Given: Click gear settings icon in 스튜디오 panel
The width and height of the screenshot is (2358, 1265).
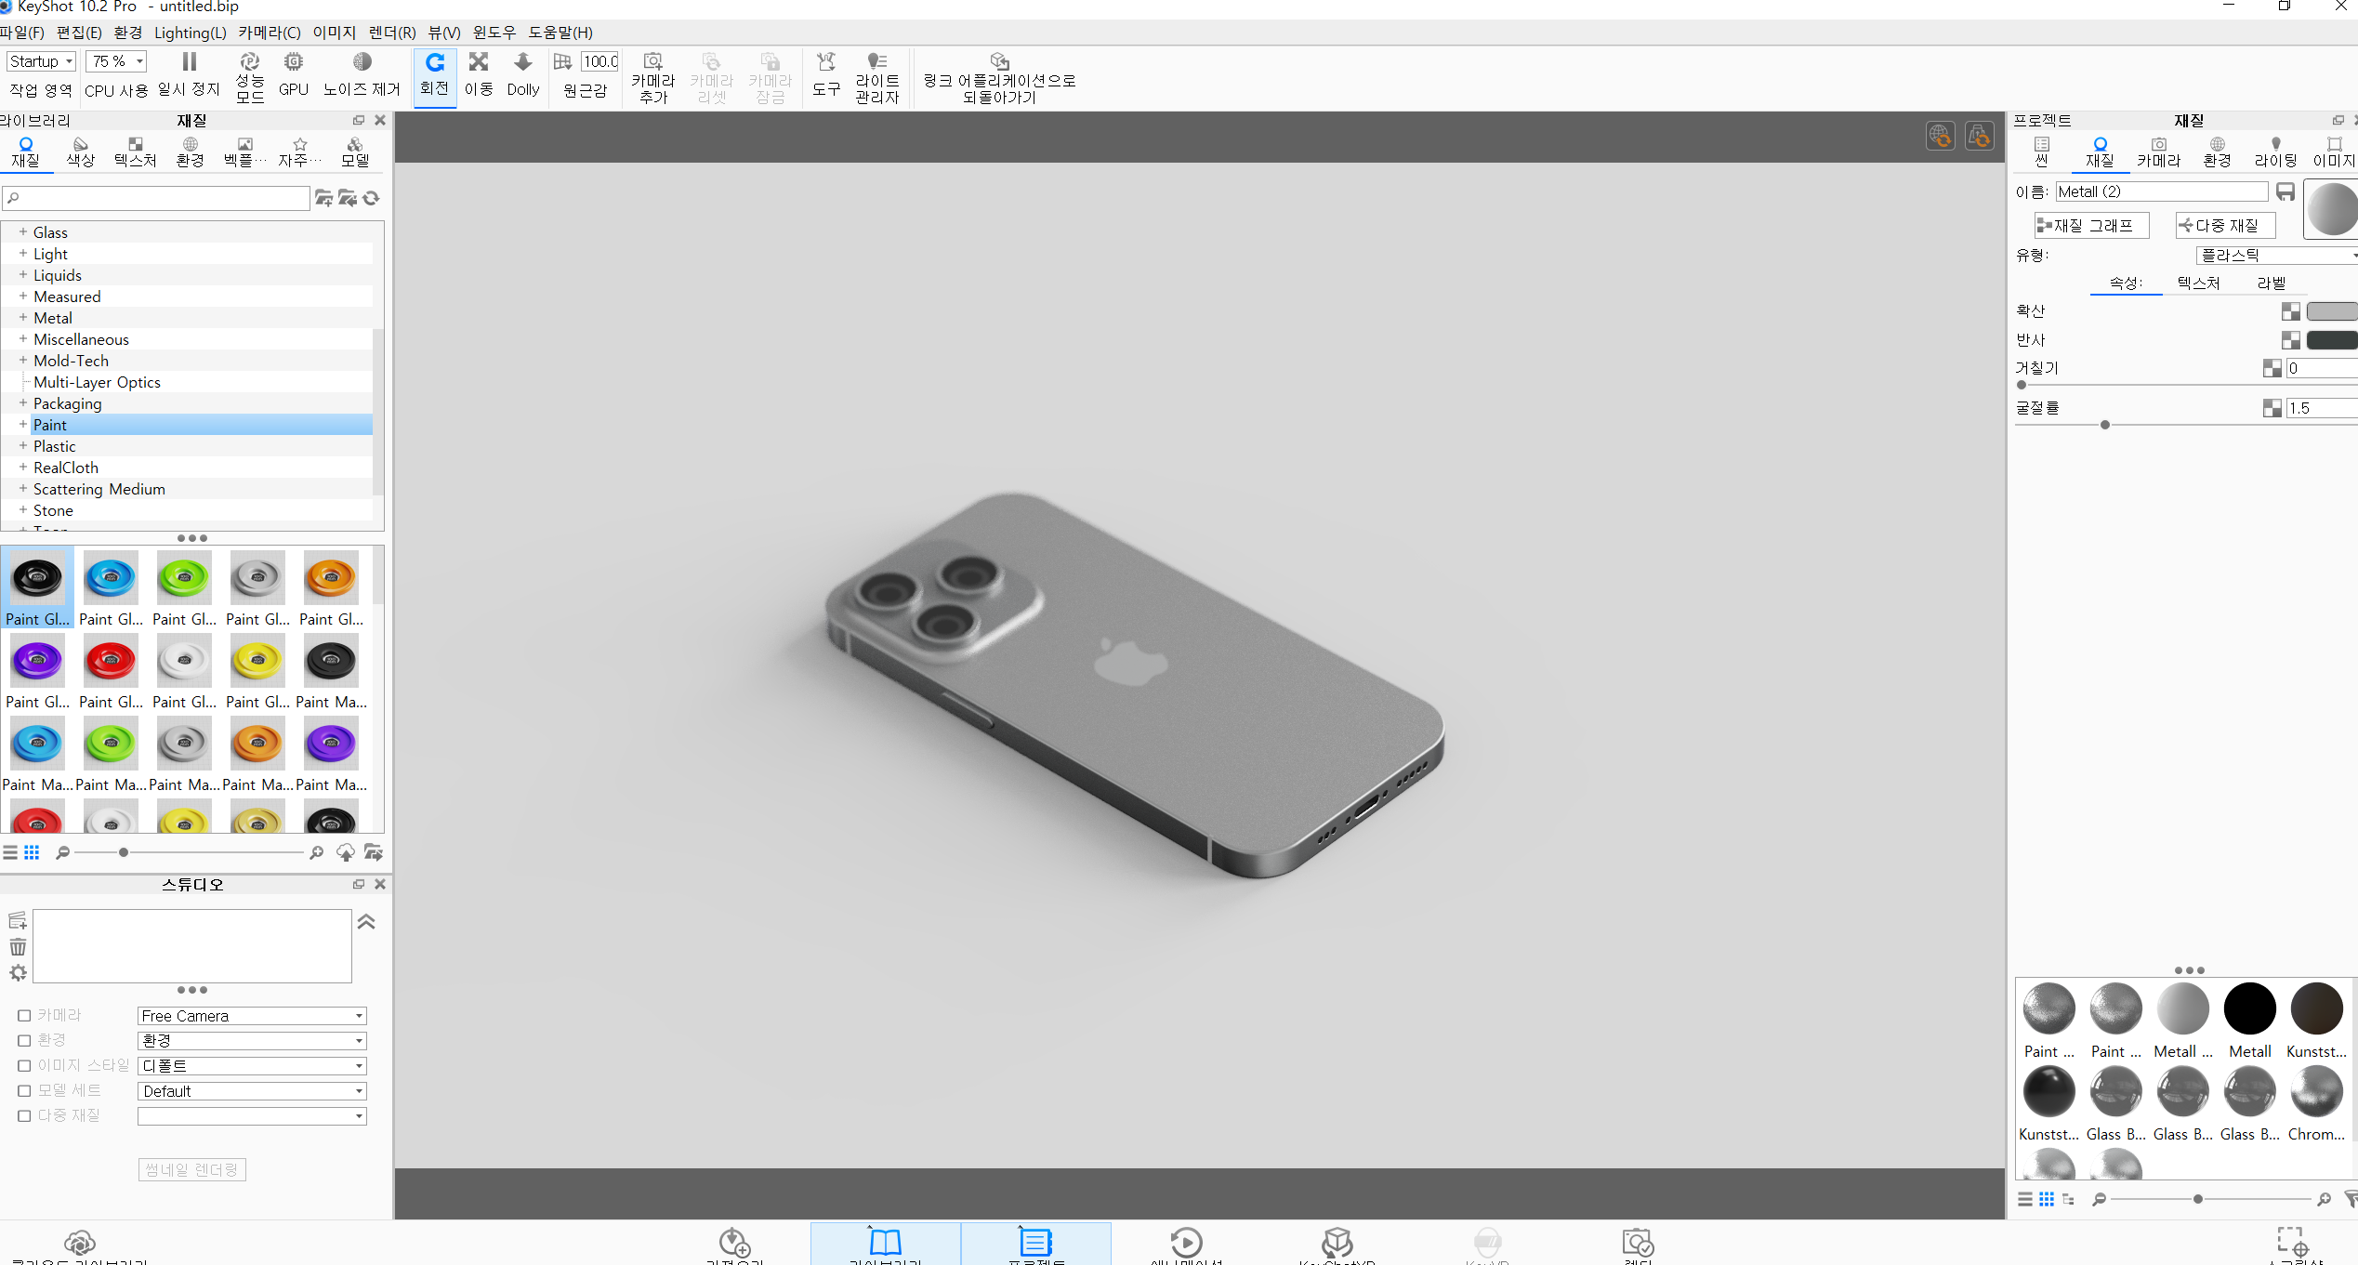Looking at the screenshot, I should point(18,973).
